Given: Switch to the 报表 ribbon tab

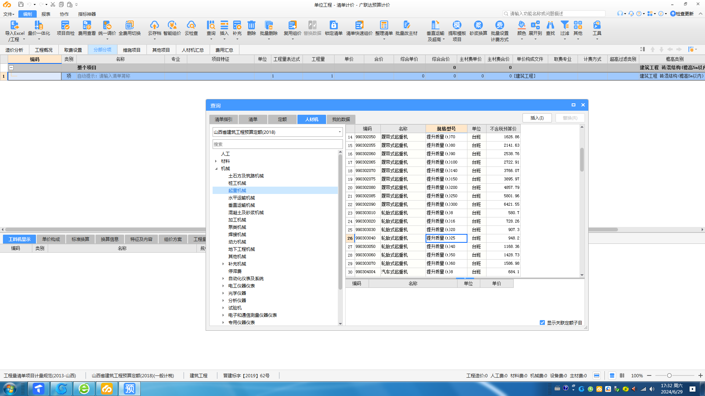Looking at the screenshot, I should click(x=46, y=14).
